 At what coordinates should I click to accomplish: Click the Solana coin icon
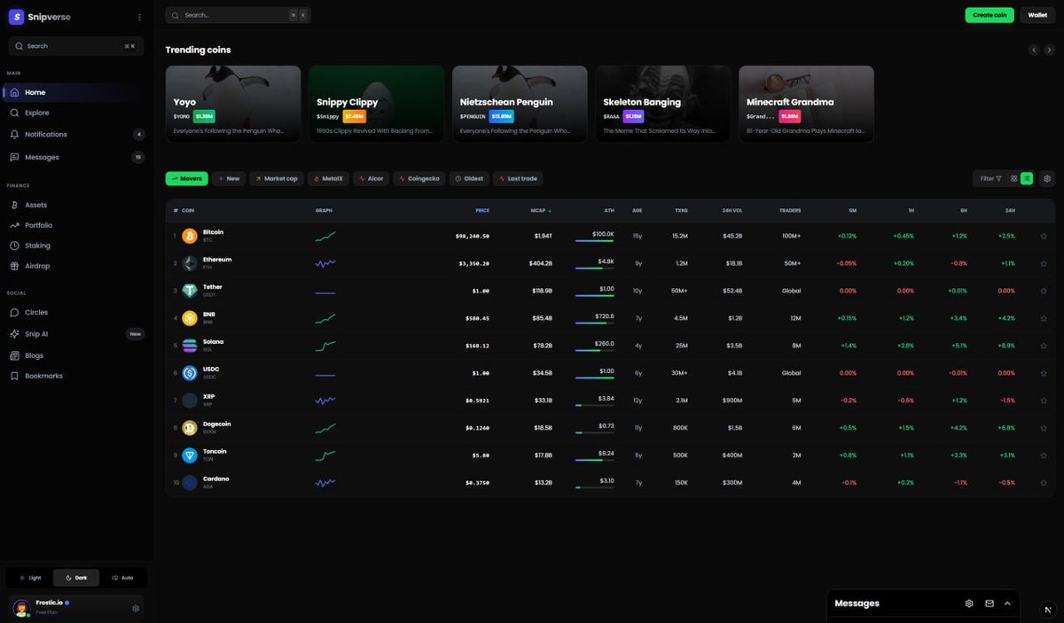click(190, 346)
